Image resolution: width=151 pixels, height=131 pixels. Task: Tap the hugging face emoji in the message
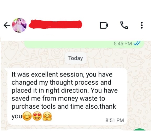tap(47, 116)
